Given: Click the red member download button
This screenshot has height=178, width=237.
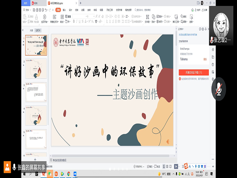Looking at the screenshot, I should click(194, 73).
